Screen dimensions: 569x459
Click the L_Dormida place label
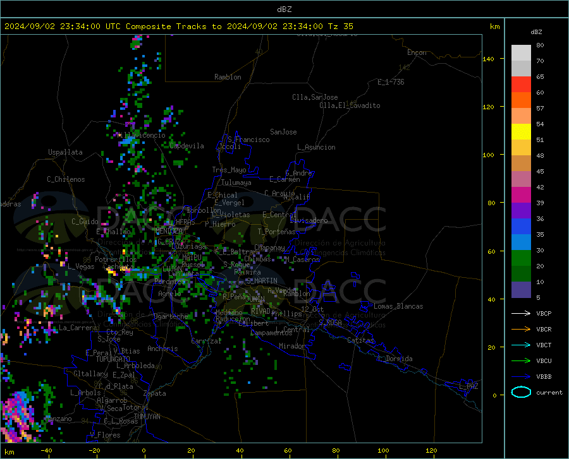[395, 359]
